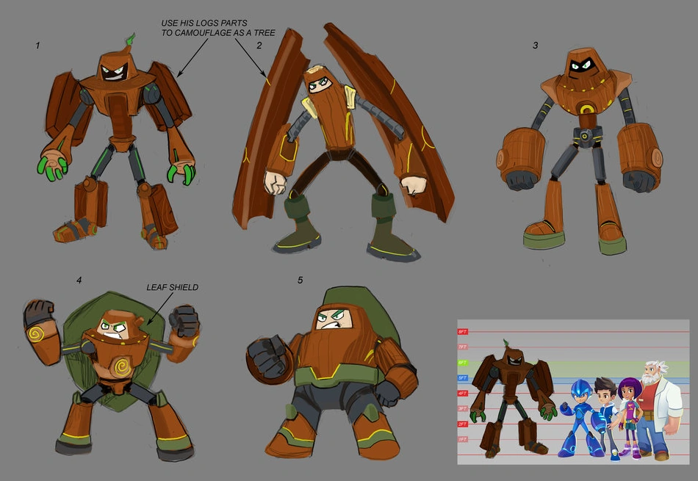
Task: Click the 'LEAF SHIELD' annotation label
Action: click(172, 287)
